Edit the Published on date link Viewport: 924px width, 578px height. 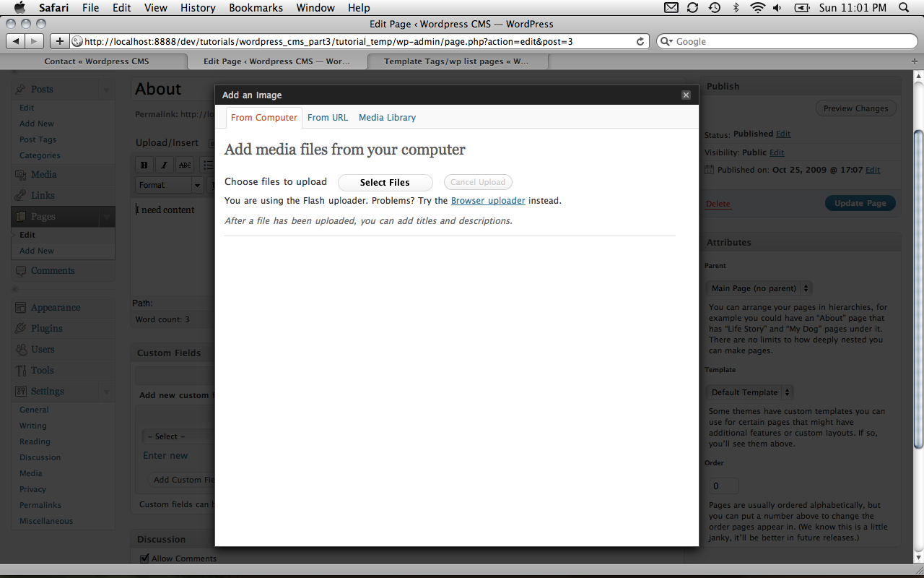873,170
